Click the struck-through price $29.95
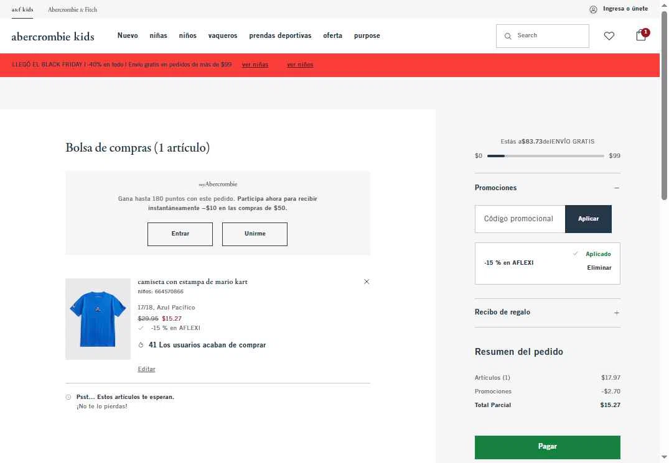The width and height of the screenshot is (669, 463). point(148,319)
